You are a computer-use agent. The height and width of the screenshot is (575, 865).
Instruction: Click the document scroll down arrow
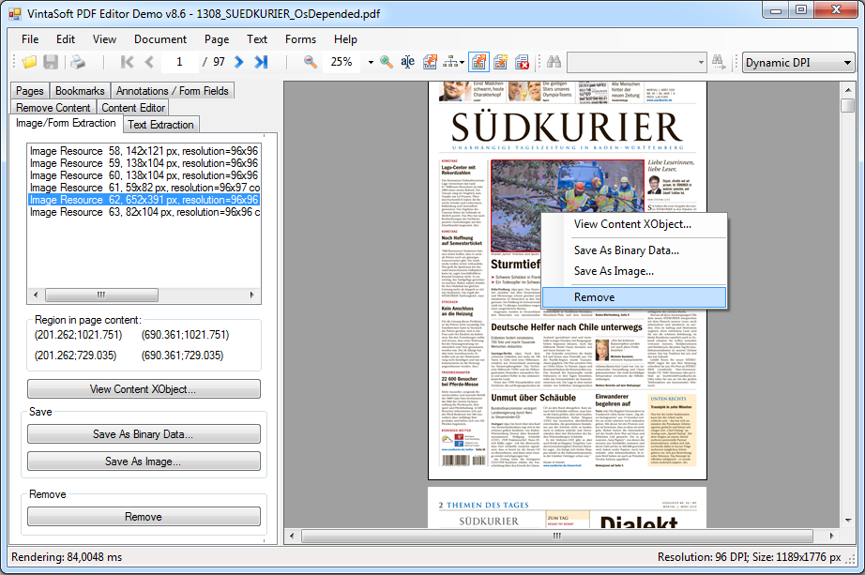848,520
